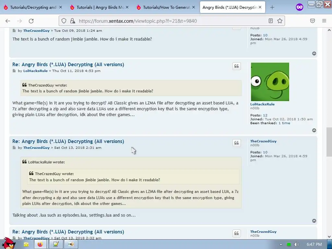Image resolution: width=332 pixels, height=249 pixels.
Task: Show hidden system tray icons
Action: pyautogui.click(x=281, y=244)
